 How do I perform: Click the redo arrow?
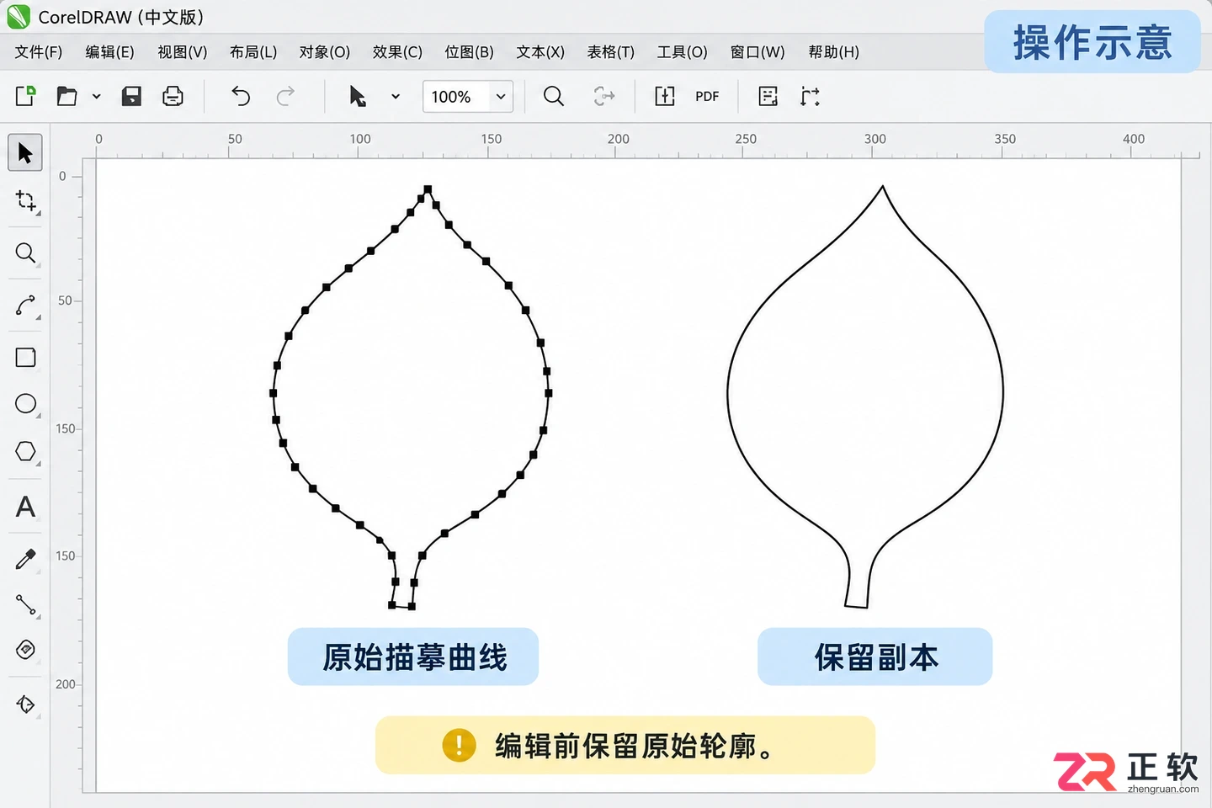285,96
